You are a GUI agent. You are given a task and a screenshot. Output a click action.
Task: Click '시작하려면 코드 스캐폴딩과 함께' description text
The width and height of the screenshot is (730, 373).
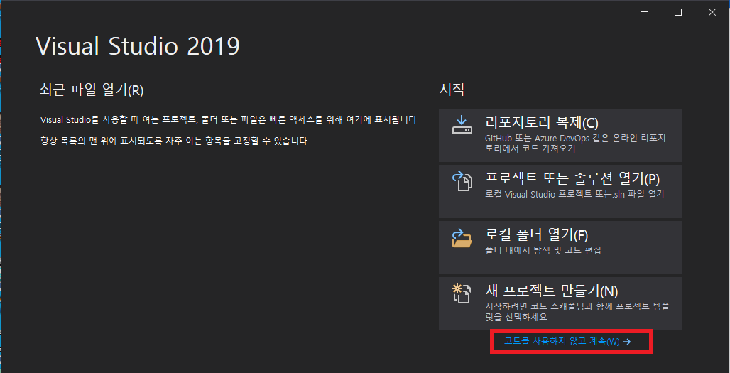577,312
